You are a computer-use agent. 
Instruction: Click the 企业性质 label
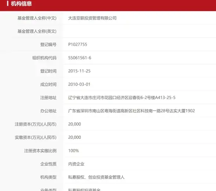(x=48, y=164)
